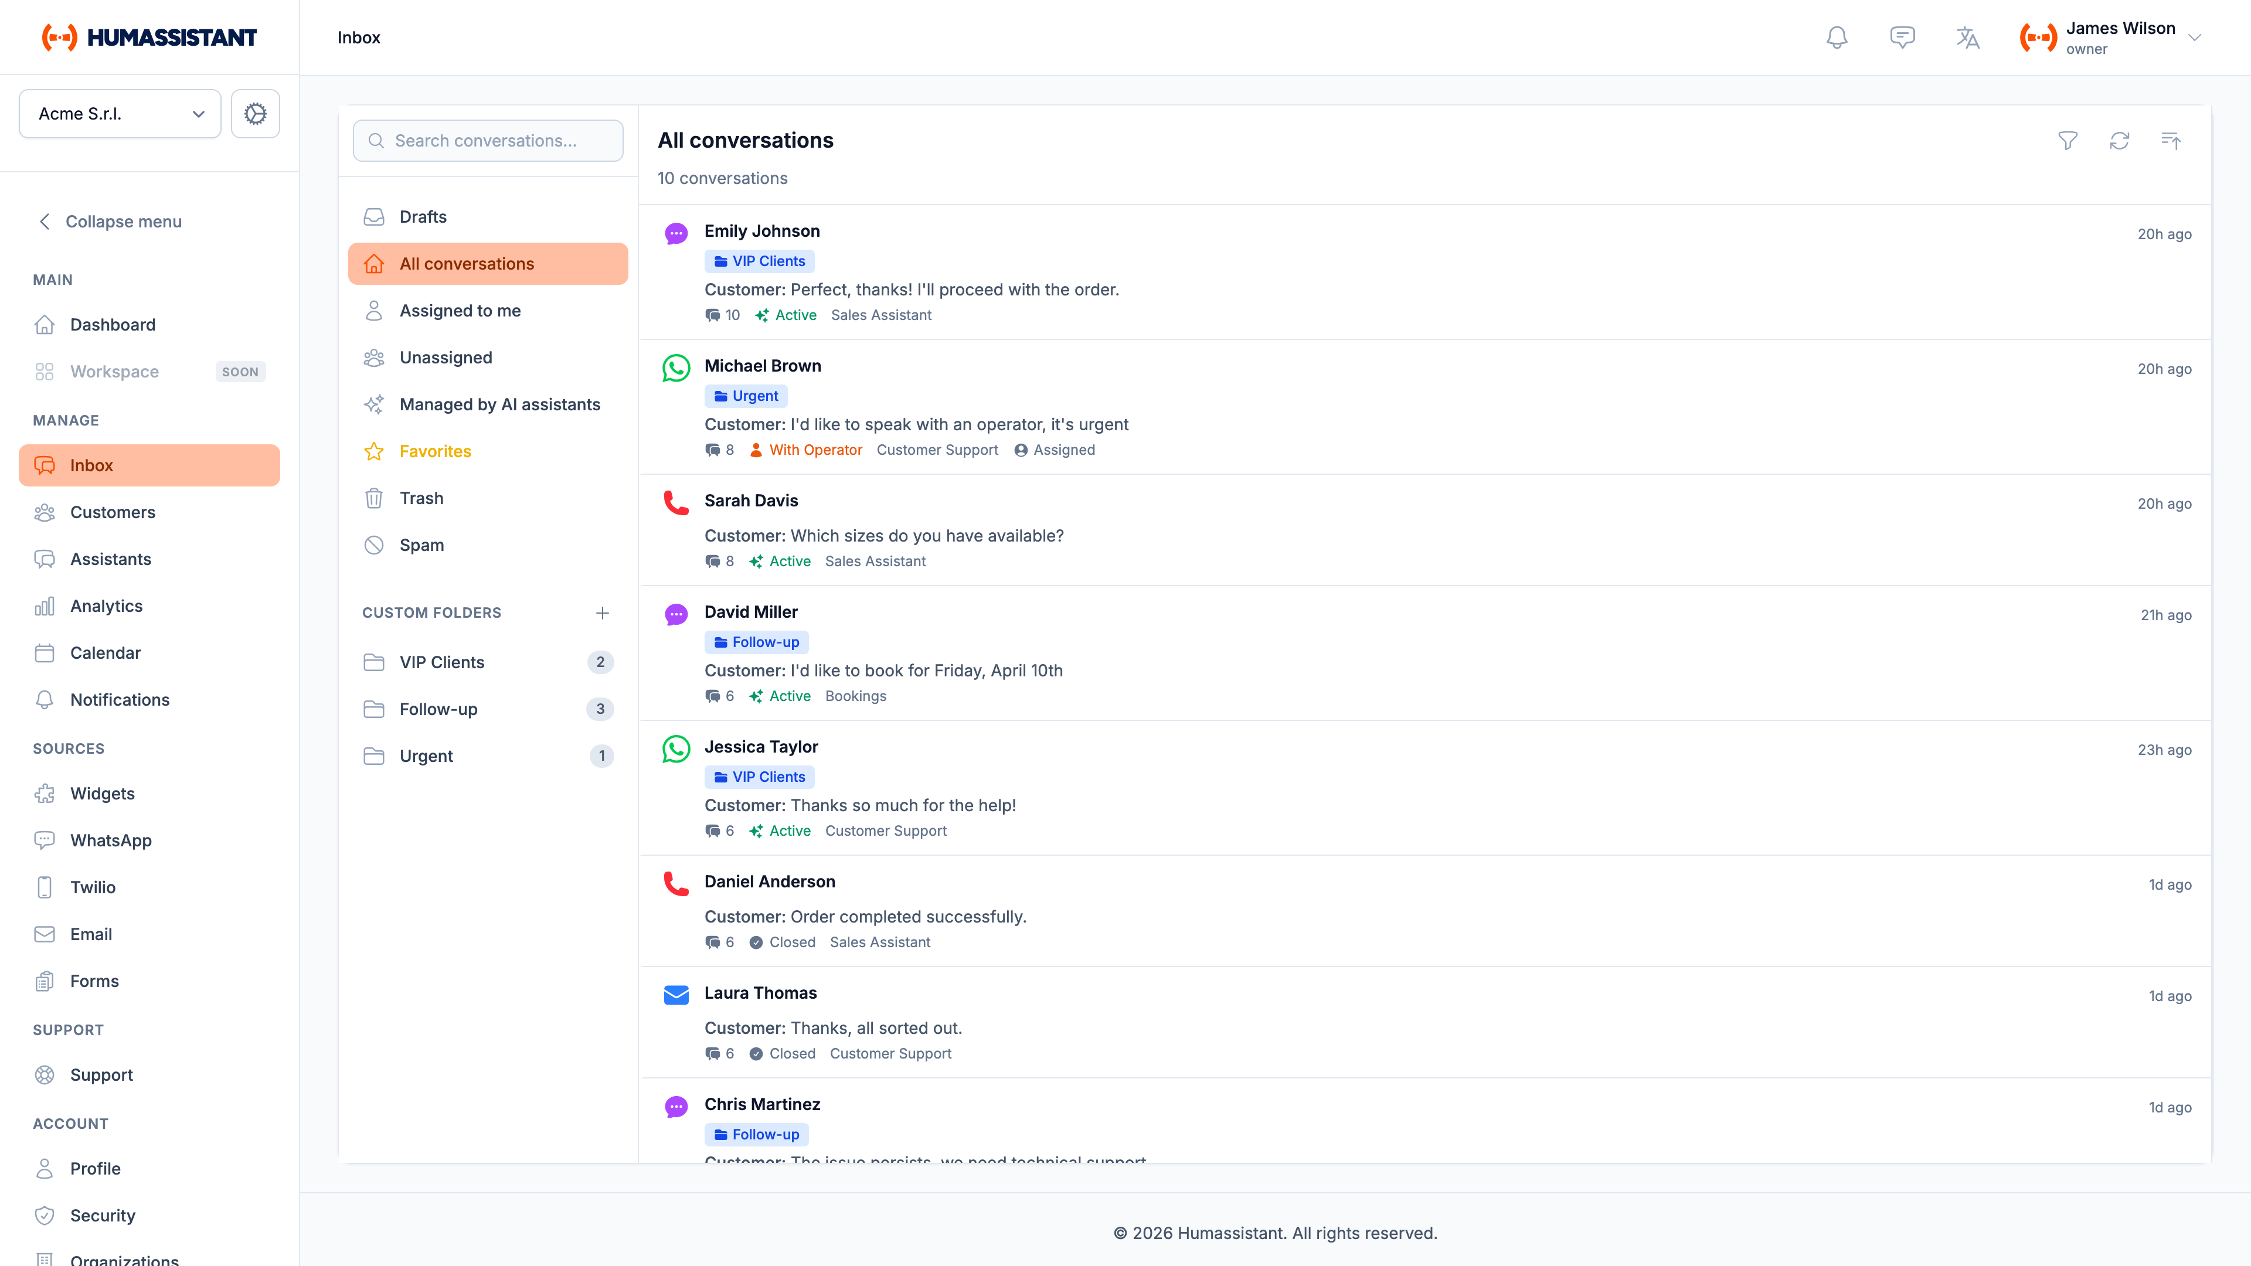Open the chat messages icon in header

pyautogui.click(x=1902, y=38)
